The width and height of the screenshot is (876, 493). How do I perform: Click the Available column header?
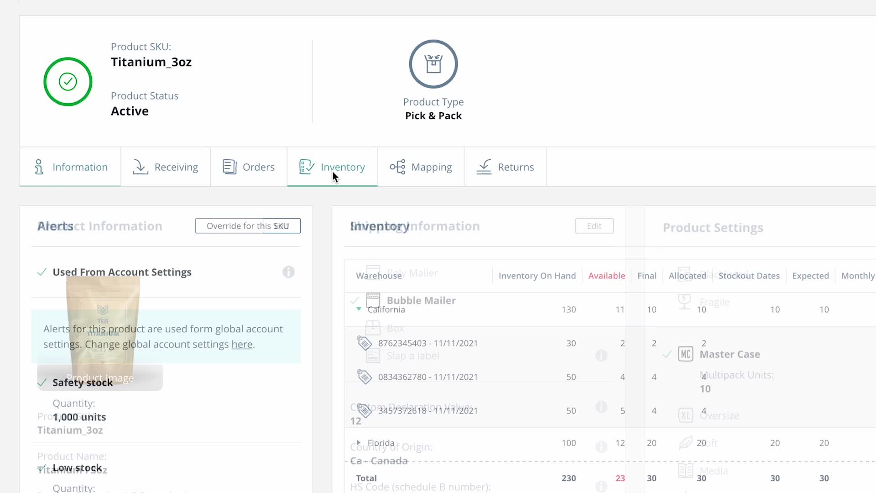(606, 276)
